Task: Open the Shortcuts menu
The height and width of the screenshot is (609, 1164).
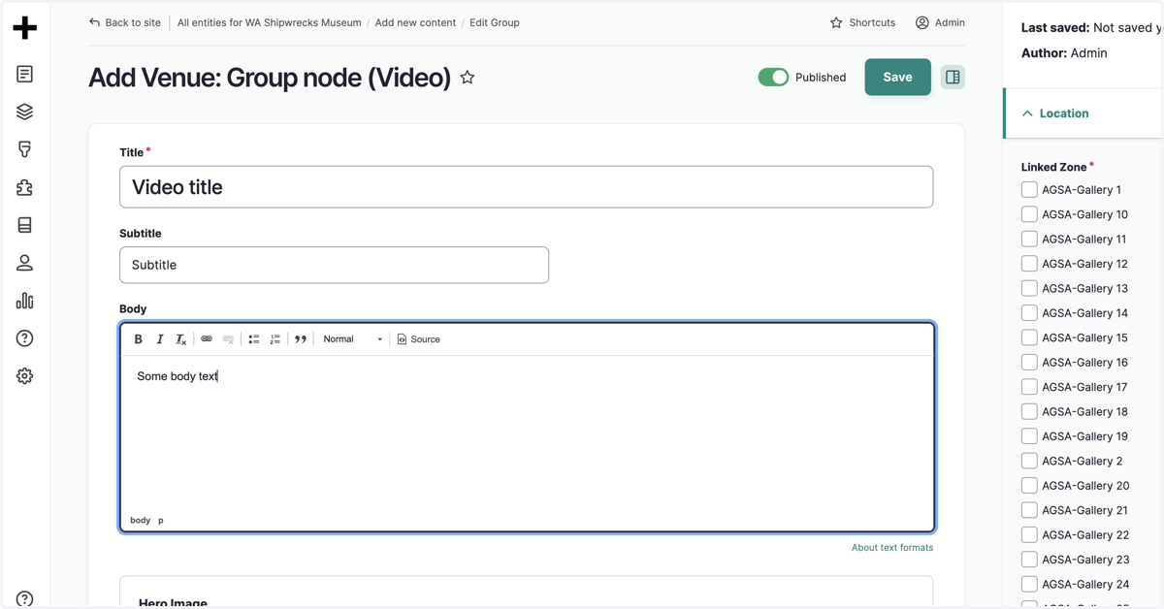Action: pos(862,22)
